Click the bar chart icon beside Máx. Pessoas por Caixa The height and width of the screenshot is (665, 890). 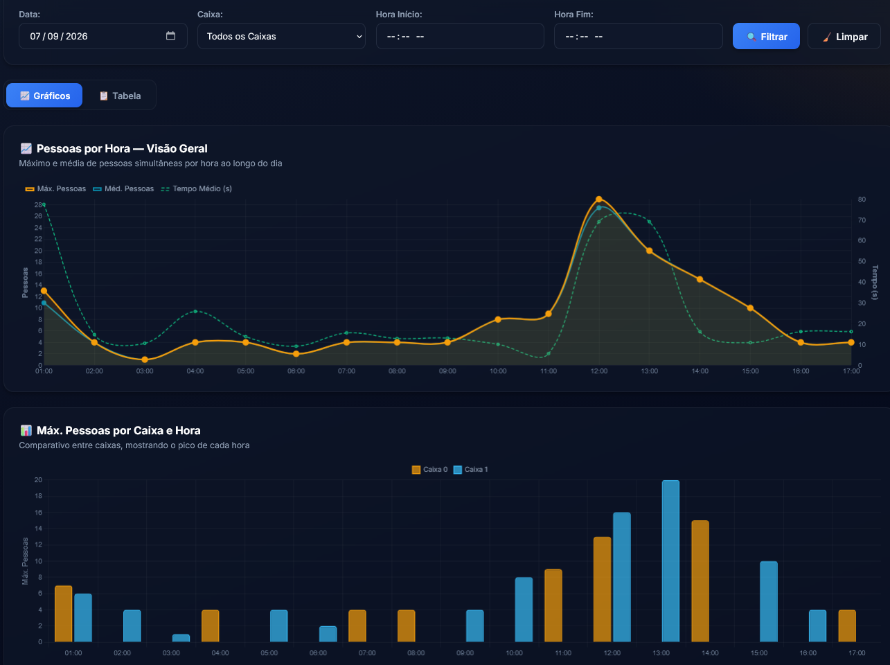coord(26,430)
